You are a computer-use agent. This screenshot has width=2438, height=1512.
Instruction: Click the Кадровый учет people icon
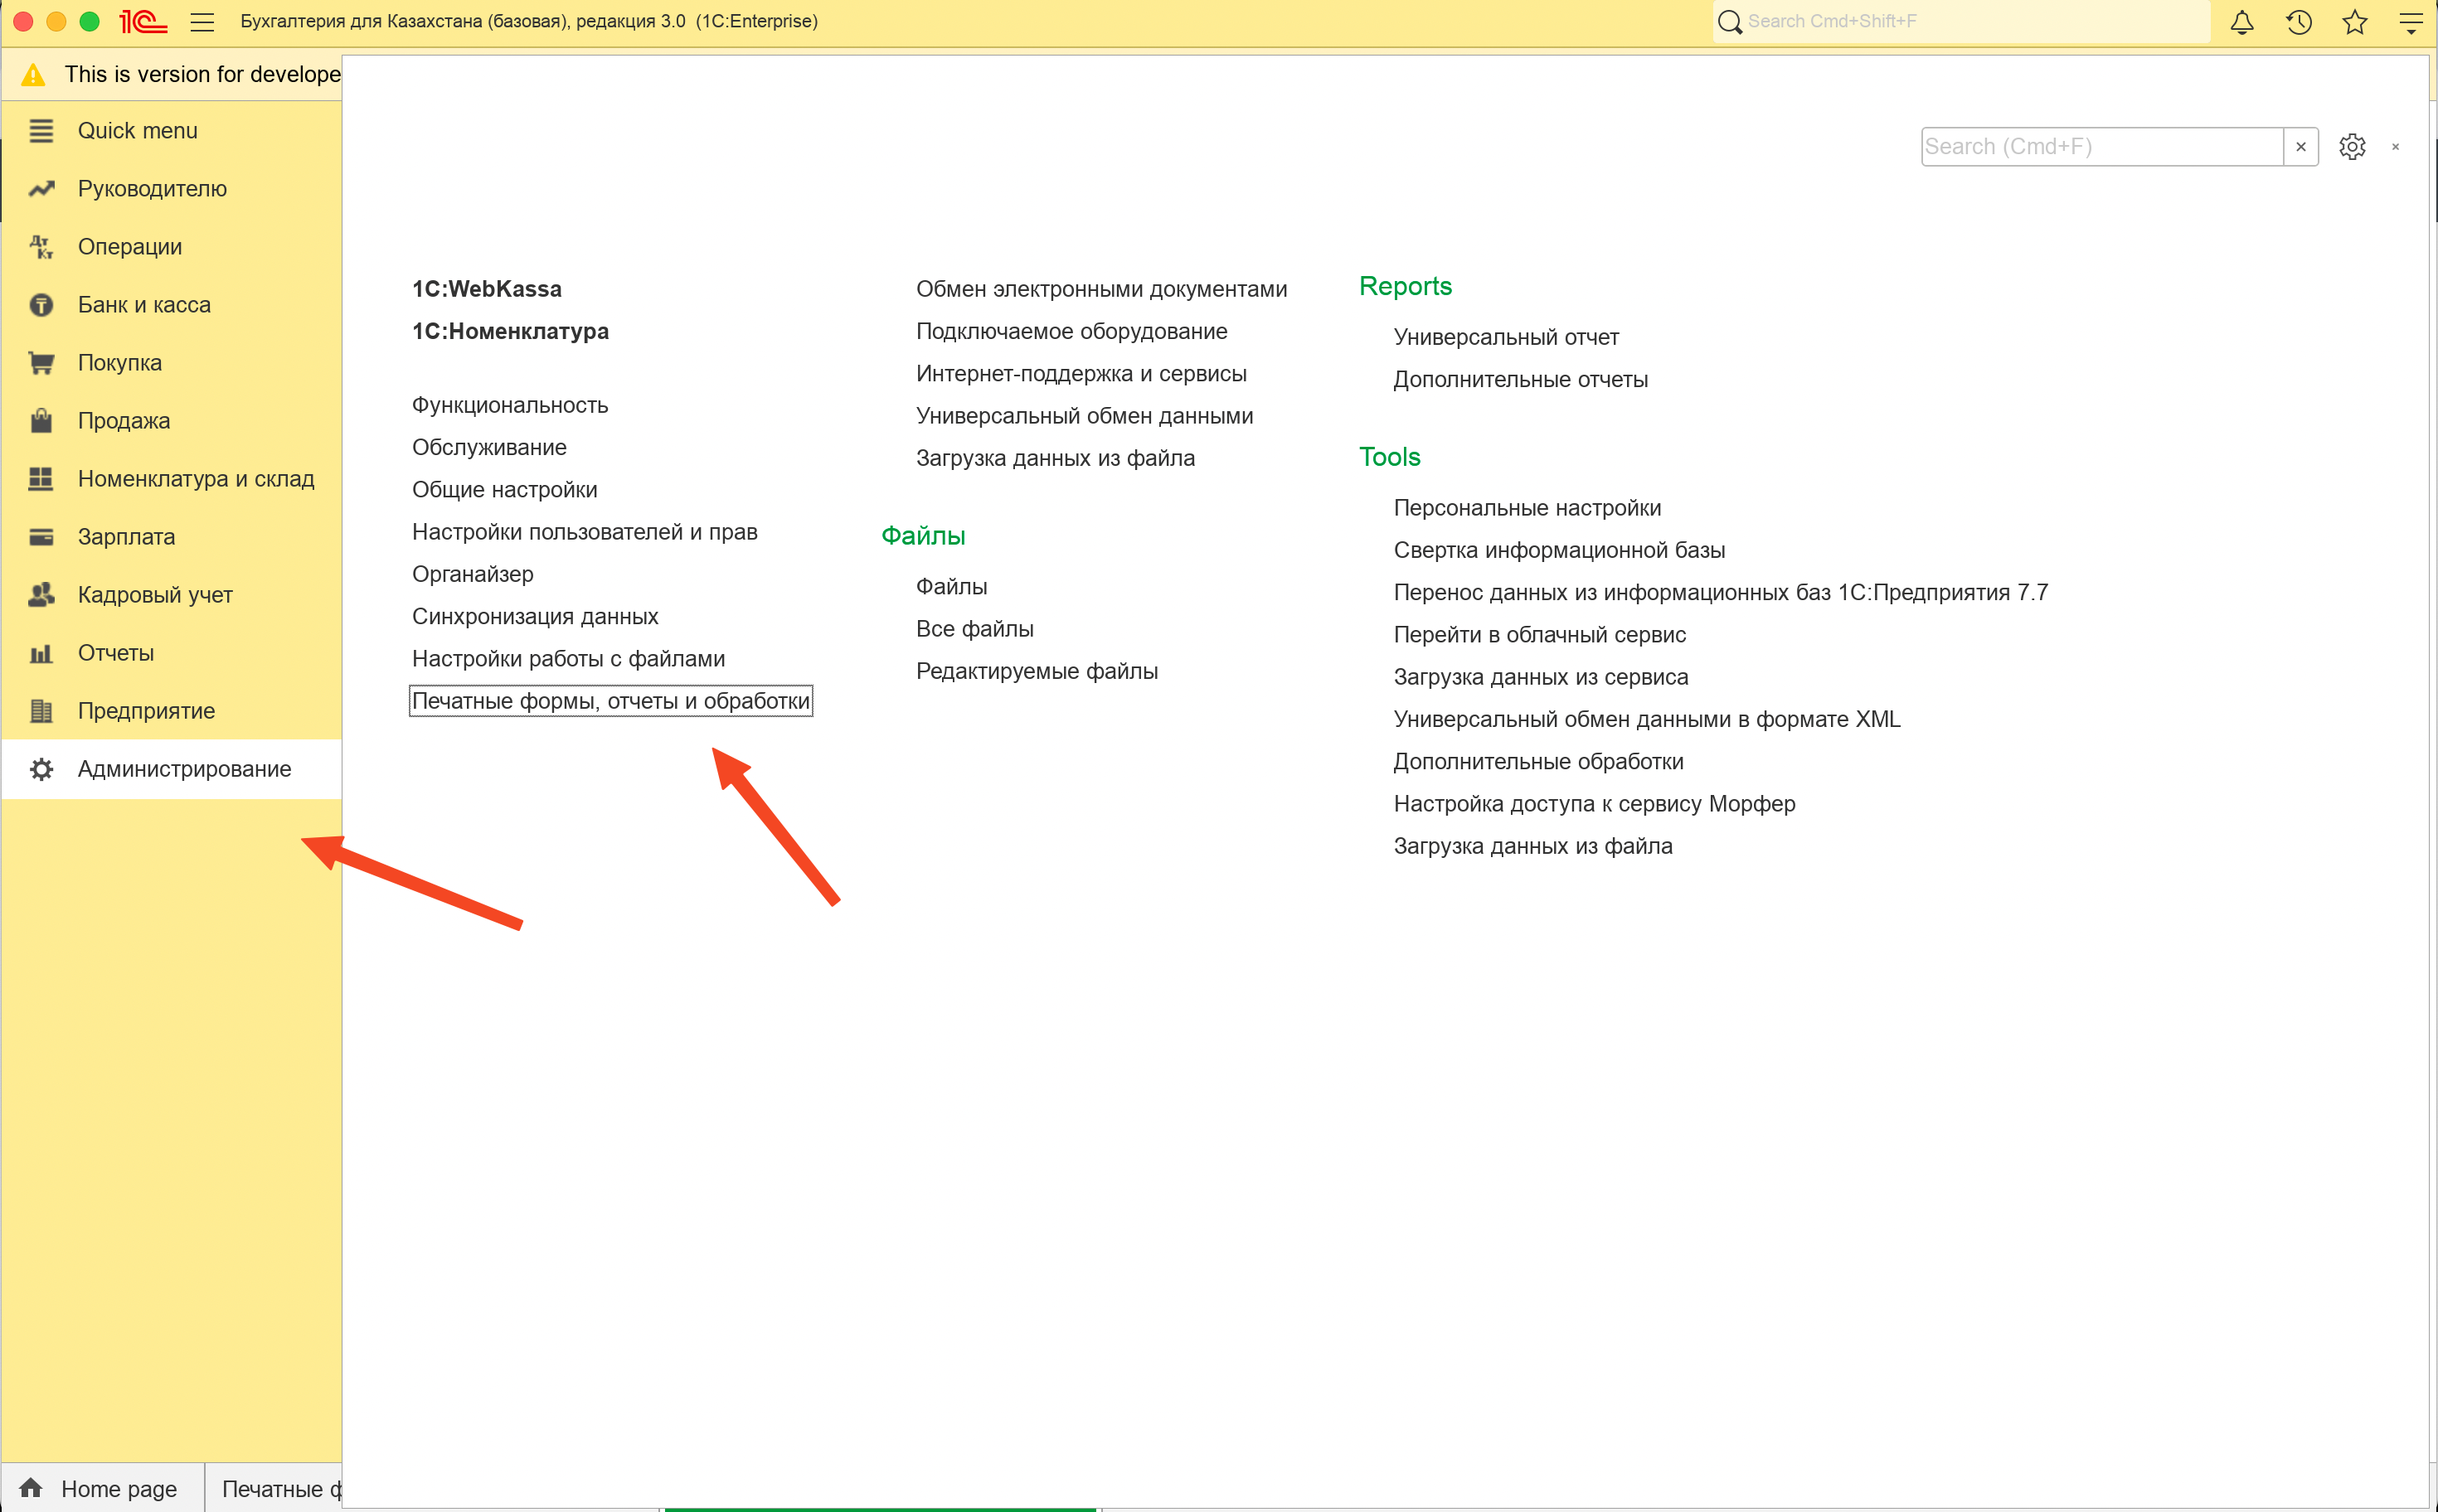tap(41, 595)
